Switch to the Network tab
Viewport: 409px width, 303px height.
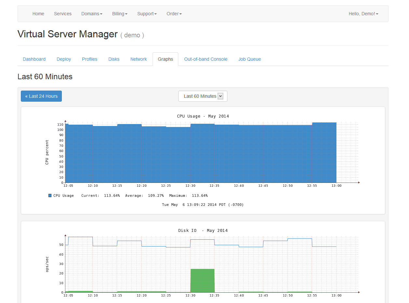pos(139,59)
